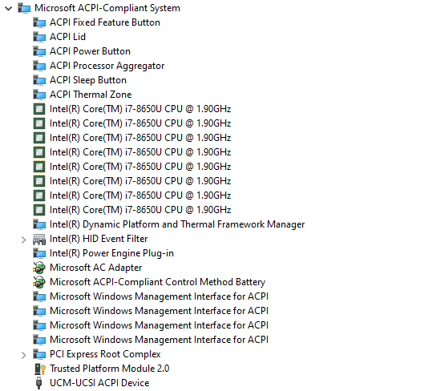The width and height of the screenshot is (436, 391).
Task: Select Microsoft ACPI-Compliant Control Method Battery
Action: tap(157, 282)
